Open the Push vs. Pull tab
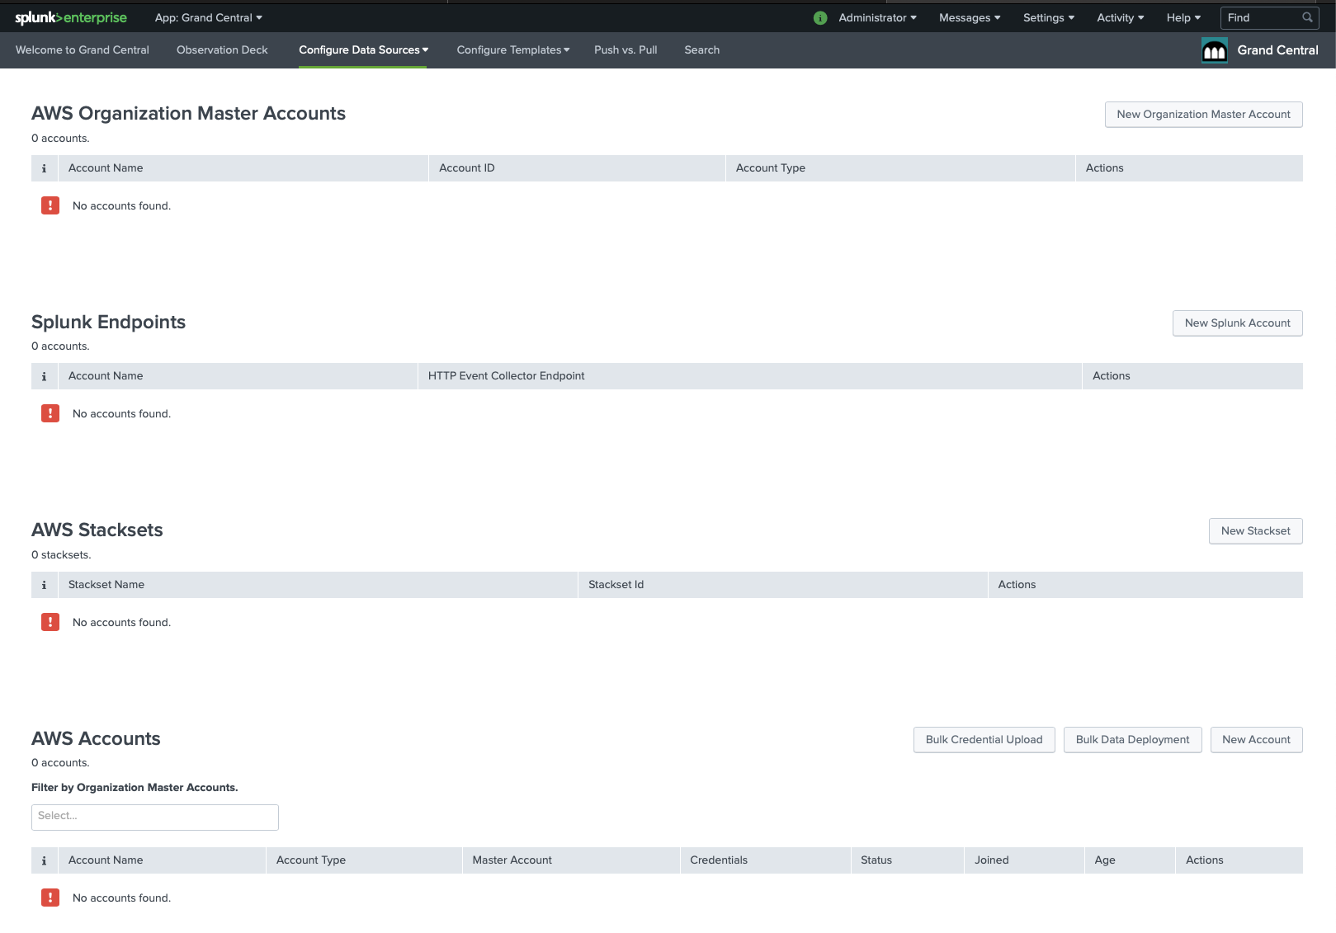 pos(626,50)
